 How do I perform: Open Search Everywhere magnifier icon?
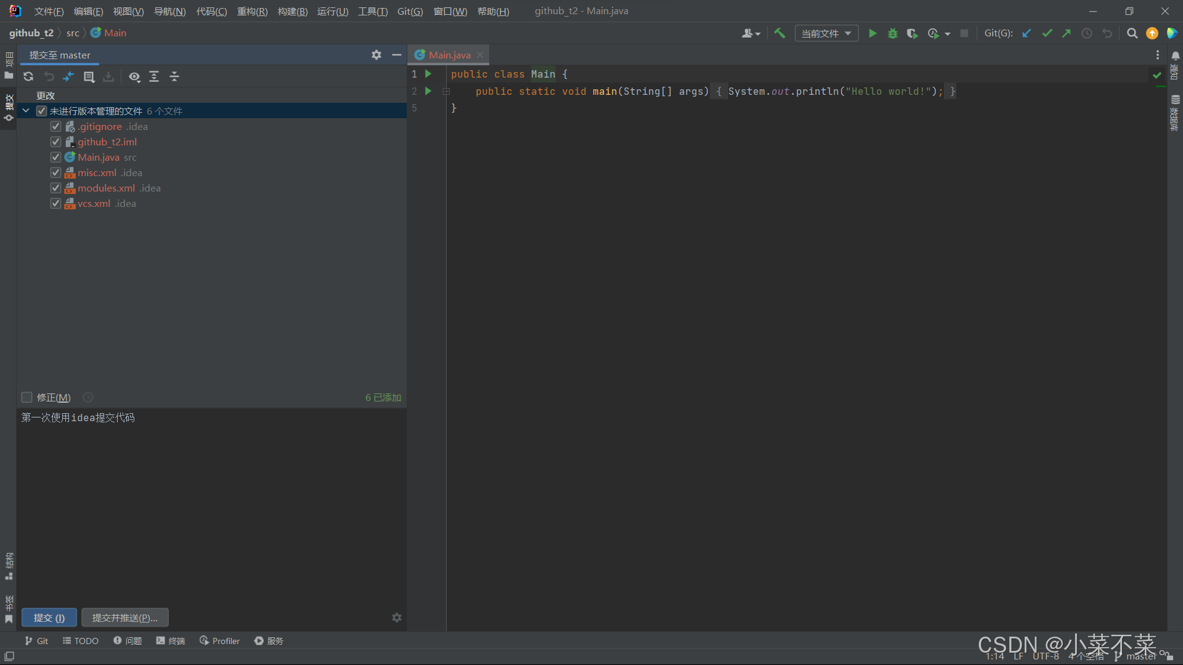[1132, 33]
